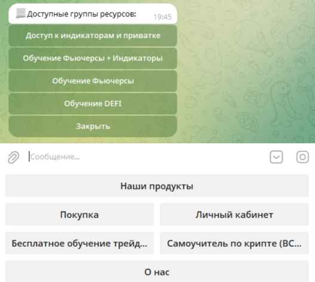Click the paperclip attach file icon
The height and width of the screenshot is (282, 315).
click(14, 157)
